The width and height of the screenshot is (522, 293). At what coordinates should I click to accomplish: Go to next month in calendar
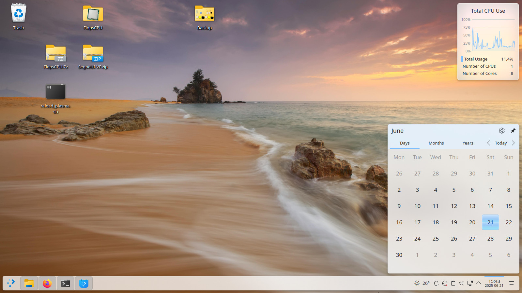pos(513,143)
